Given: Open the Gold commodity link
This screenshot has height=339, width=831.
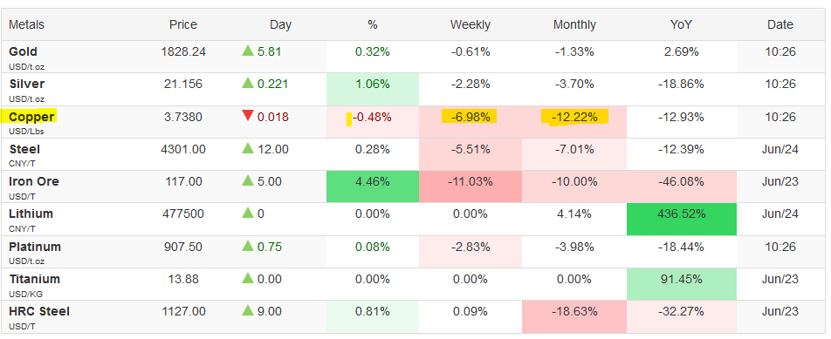Looking at the screenshot, I should [x=24, y=51].
